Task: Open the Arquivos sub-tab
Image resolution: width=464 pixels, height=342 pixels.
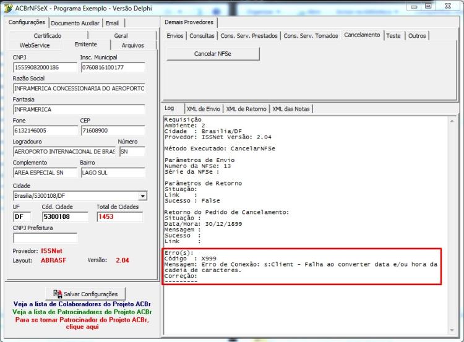Action: [x=132, y=45]
